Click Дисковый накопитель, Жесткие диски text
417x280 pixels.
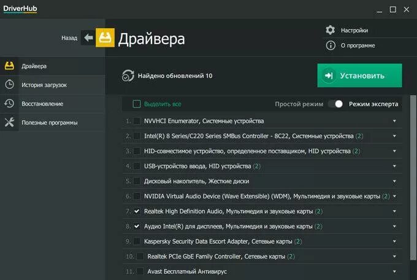click(196, 181)
